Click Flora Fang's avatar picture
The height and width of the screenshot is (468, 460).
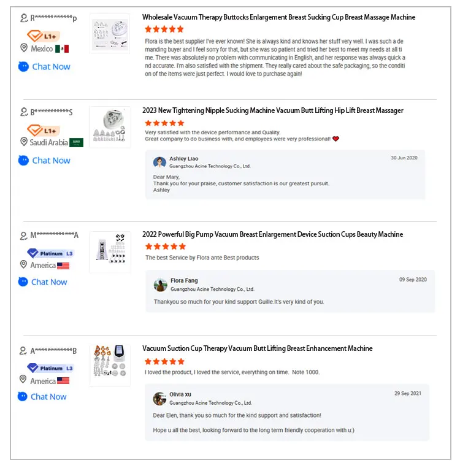pos(160,285)
